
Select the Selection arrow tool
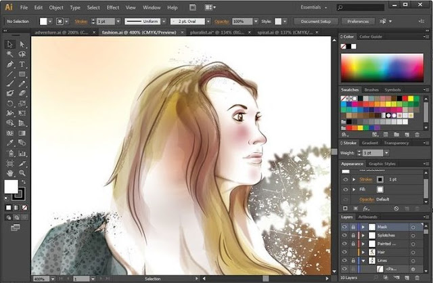tap(10, 45)
